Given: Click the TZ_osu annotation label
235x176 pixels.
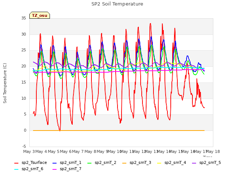Looking at the screenshot, I should [x=40, y=15].
